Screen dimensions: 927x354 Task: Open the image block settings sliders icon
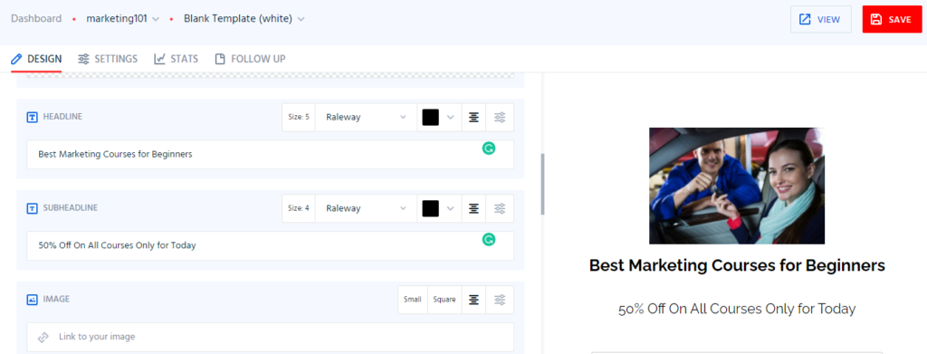click(x=500, y=300)
